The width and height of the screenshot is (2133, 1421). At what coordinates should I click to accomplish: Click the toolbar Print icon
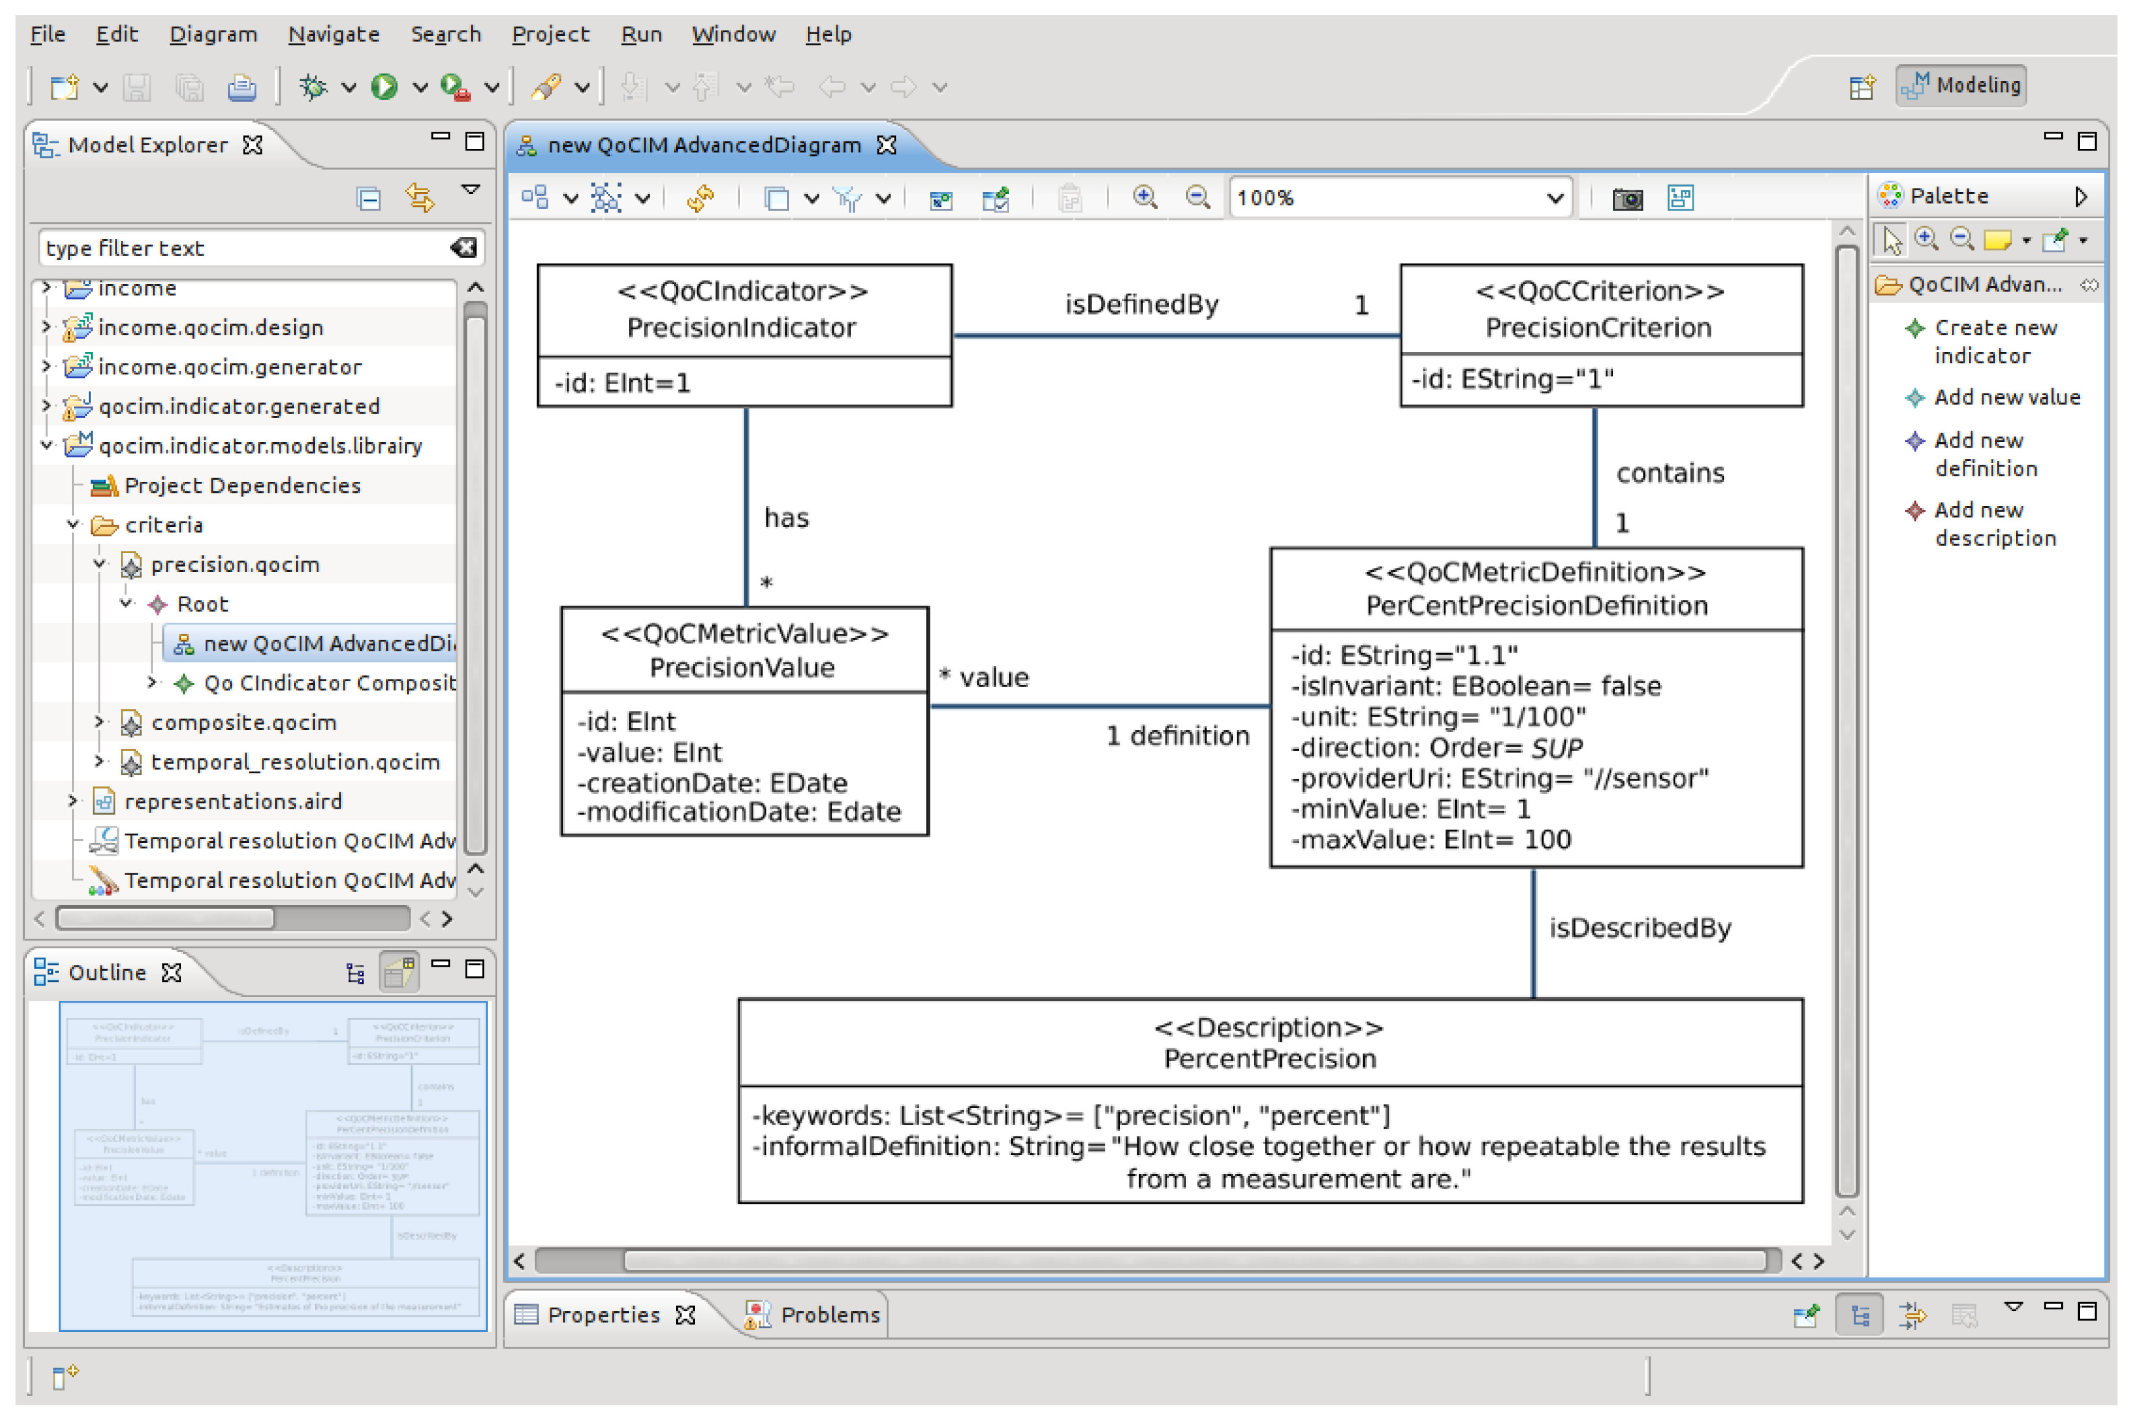241,87
